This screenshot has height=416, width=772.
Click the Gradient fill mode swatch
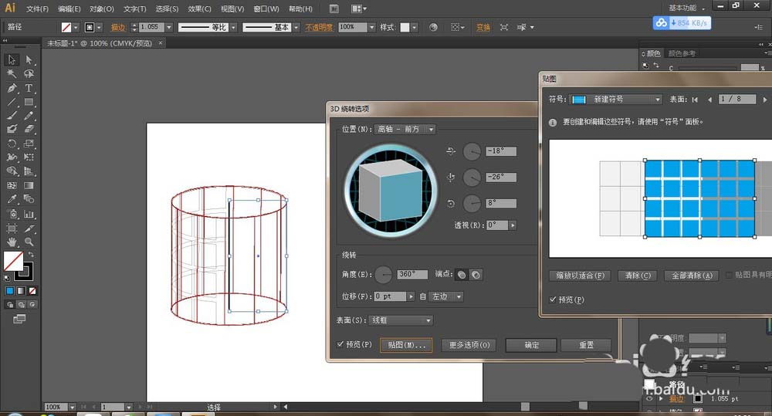pyautogui.click(x=21, y=291)
